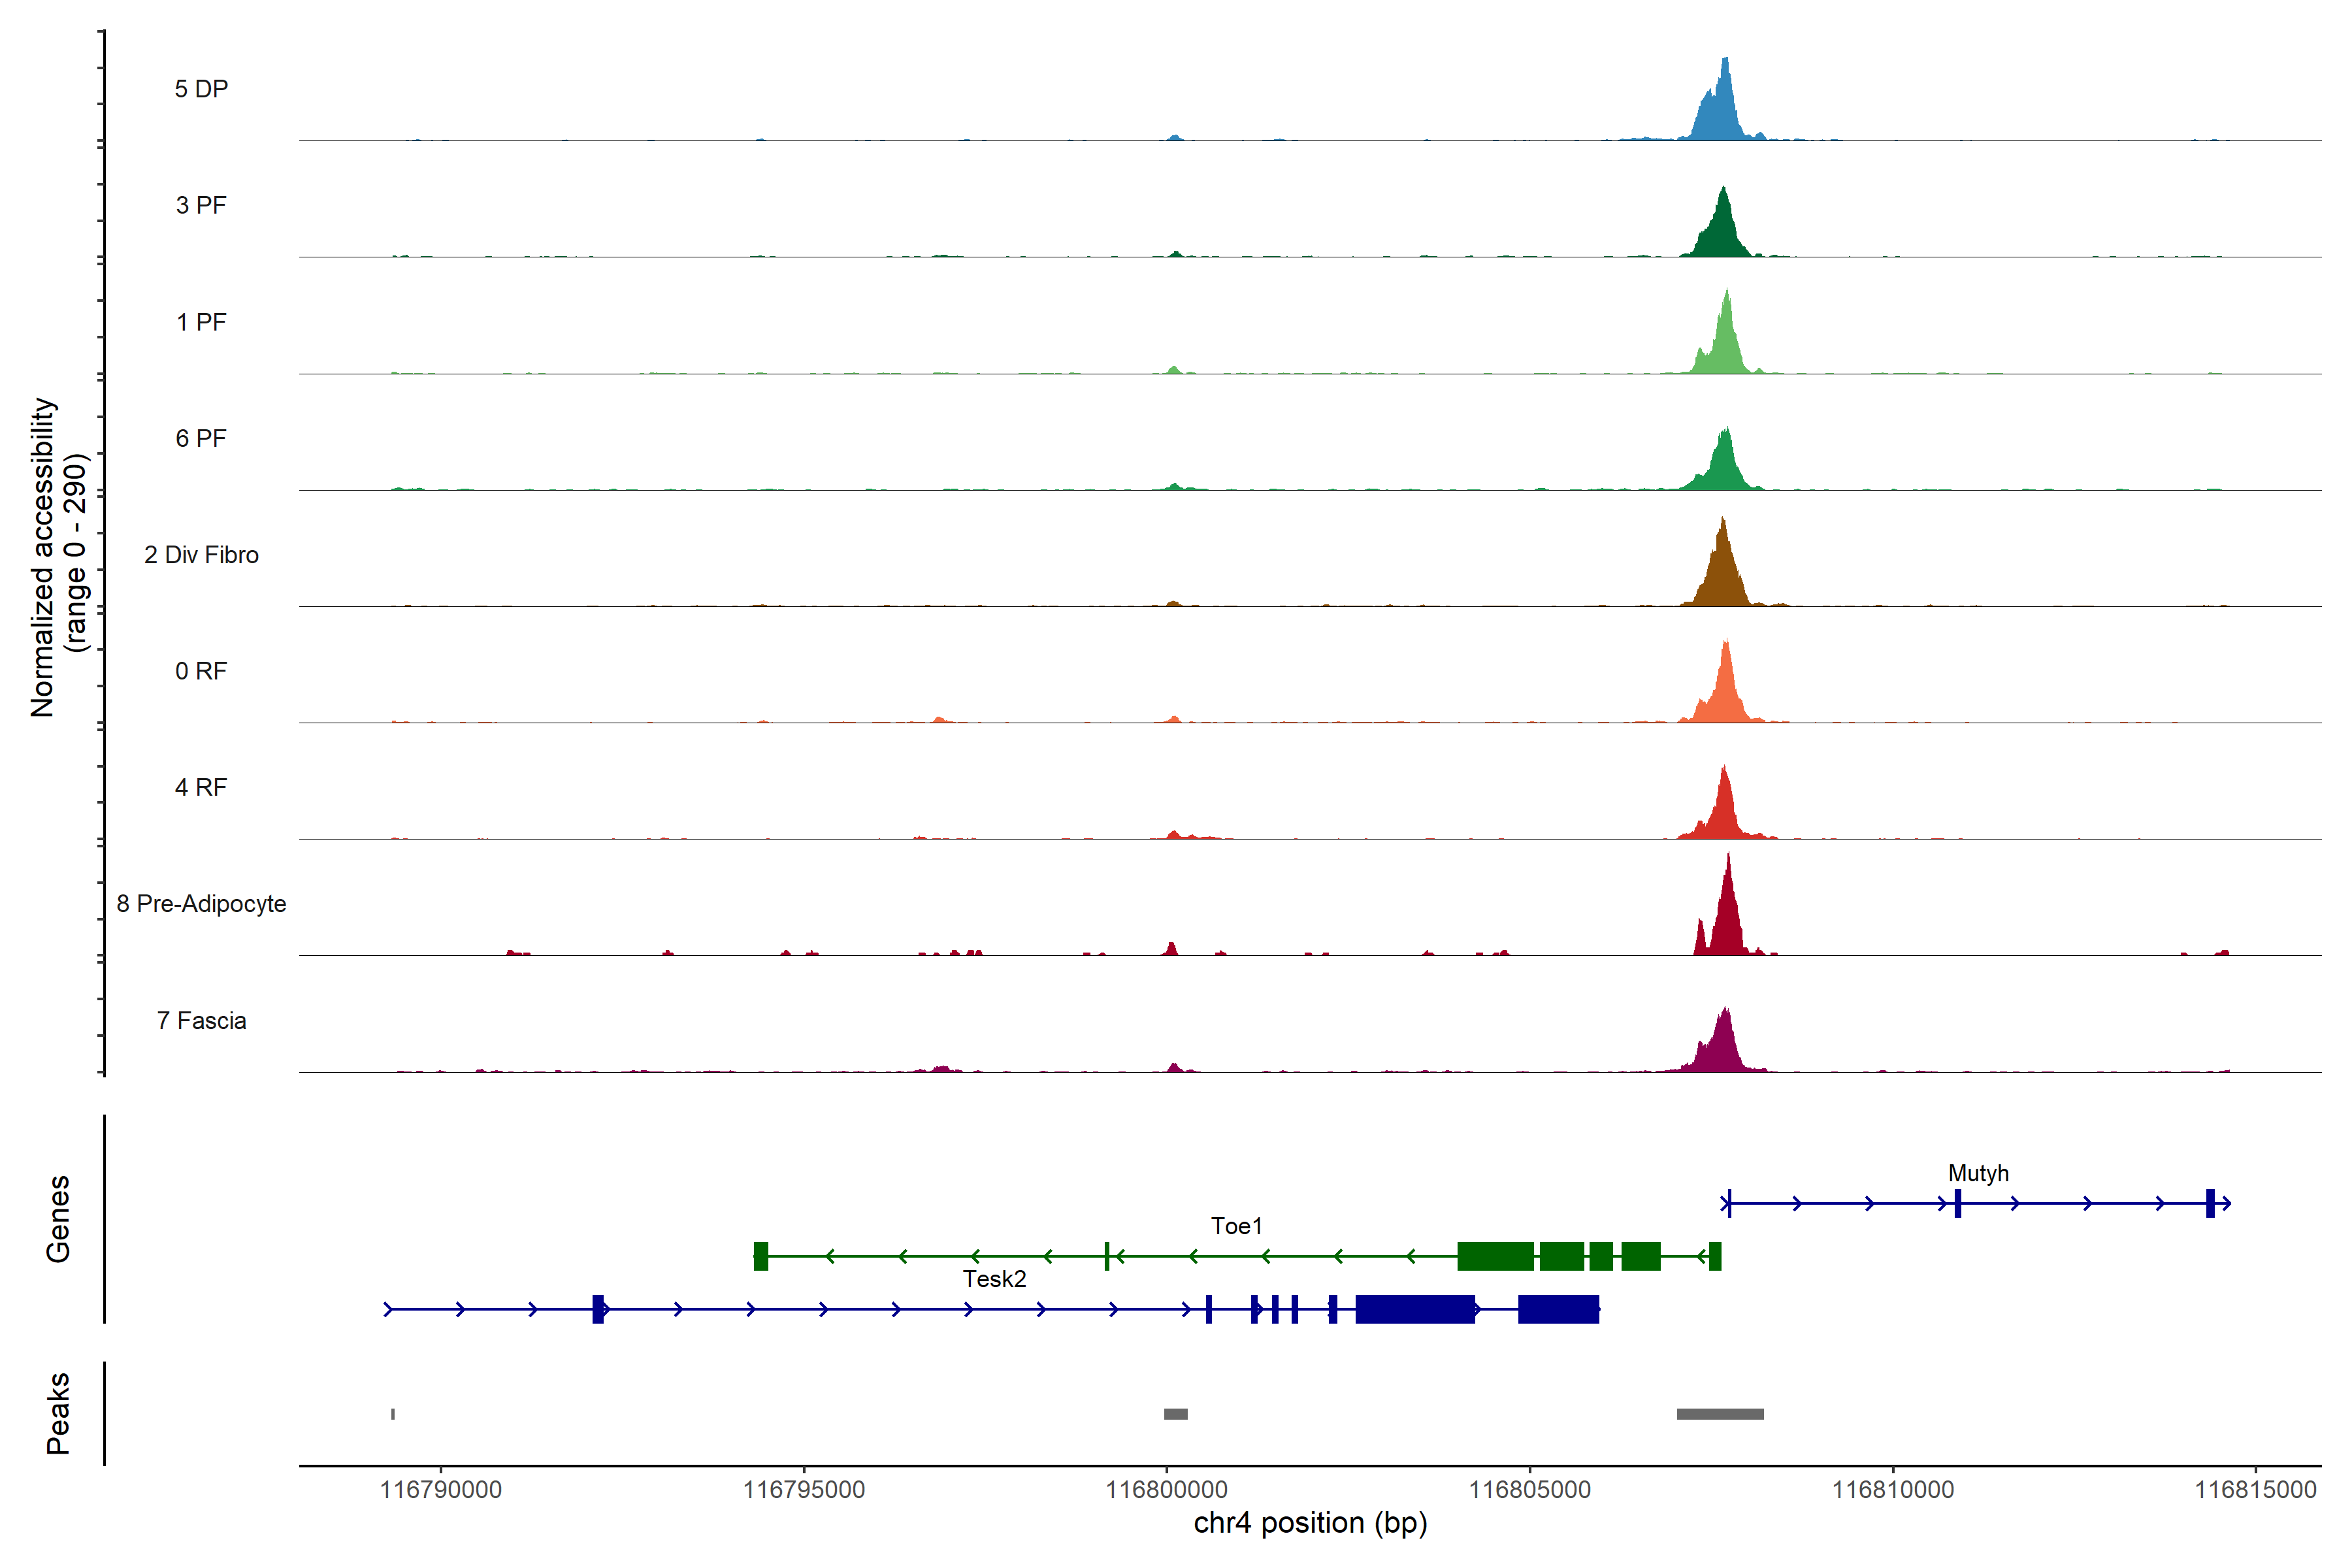Click the largest grey peak bar
This screenshot has height=1568, width=2352.
click(1720, 1414)
